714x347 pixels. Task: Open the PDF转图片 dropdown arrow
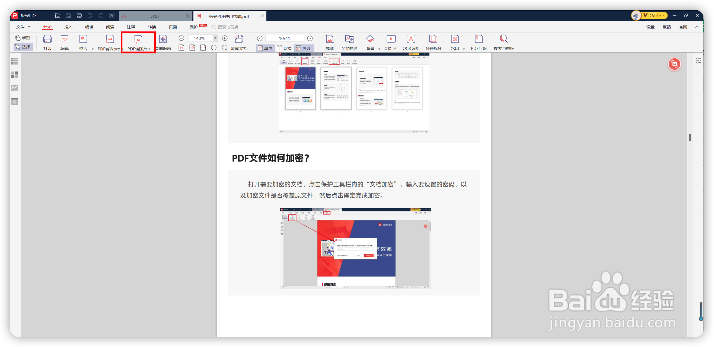[x=149, y=49]
